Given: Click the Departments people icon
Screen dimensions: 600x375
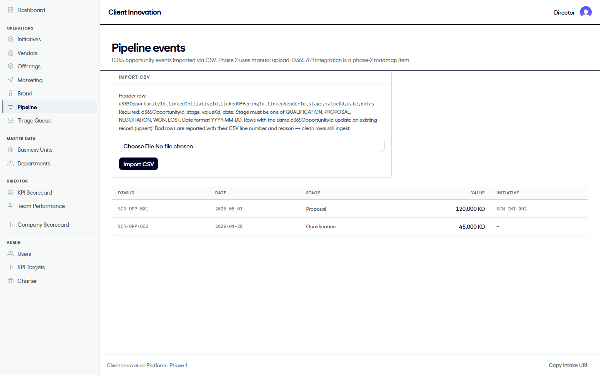Looking at the screenshot, I should (x=10, y=163).
